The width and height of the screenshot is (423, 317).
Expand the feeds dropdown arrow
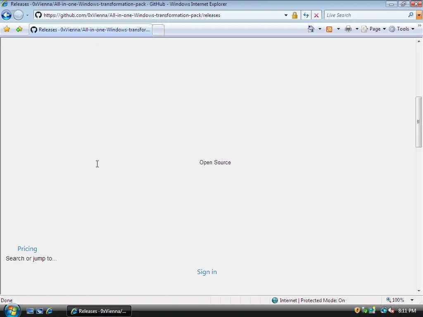click(x=338, y=29)
